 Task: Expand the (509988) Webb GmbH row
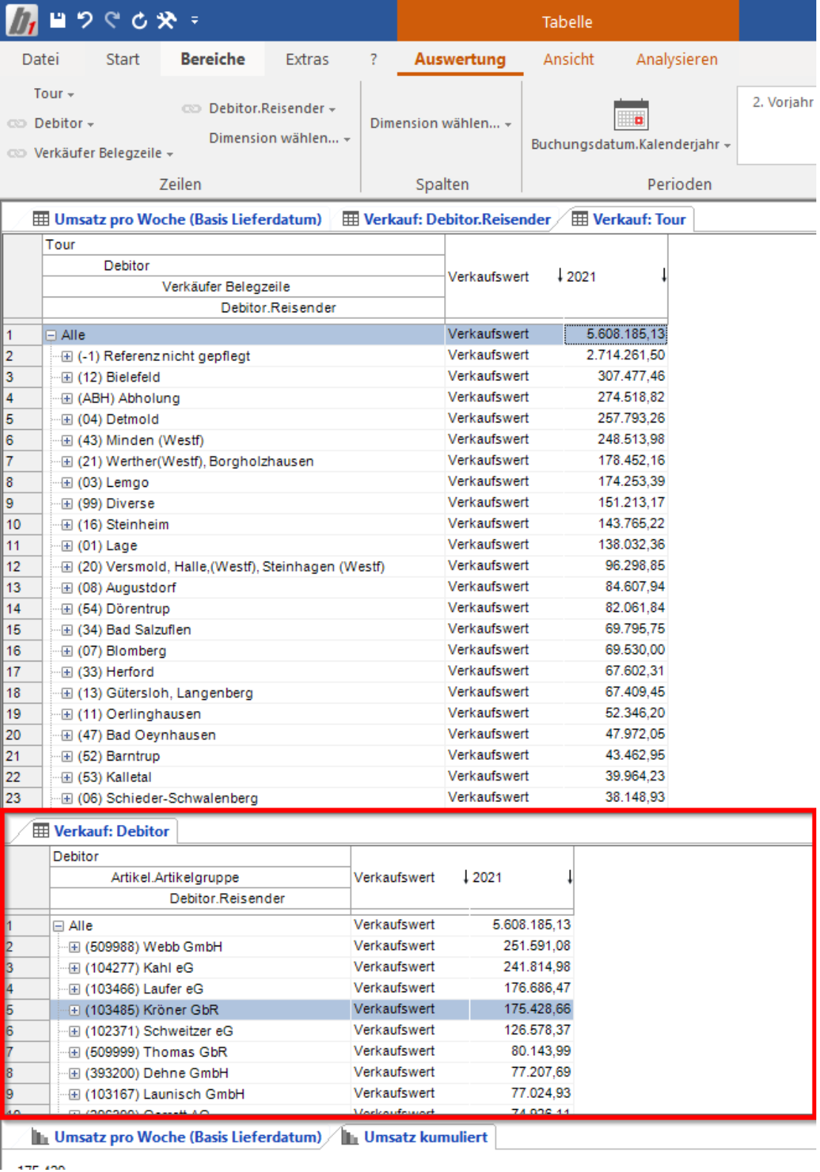pyautogui.click(x=74, y=947)
